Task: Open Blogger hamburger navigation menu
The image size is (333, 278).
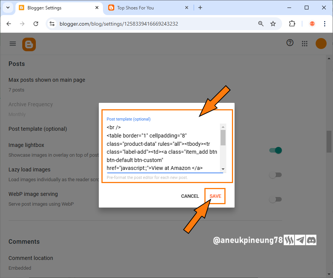Action: (13, 44)
